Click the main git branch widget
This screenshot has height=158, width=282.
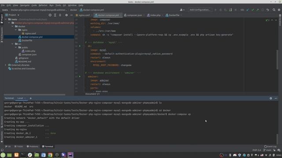[267, 150]
